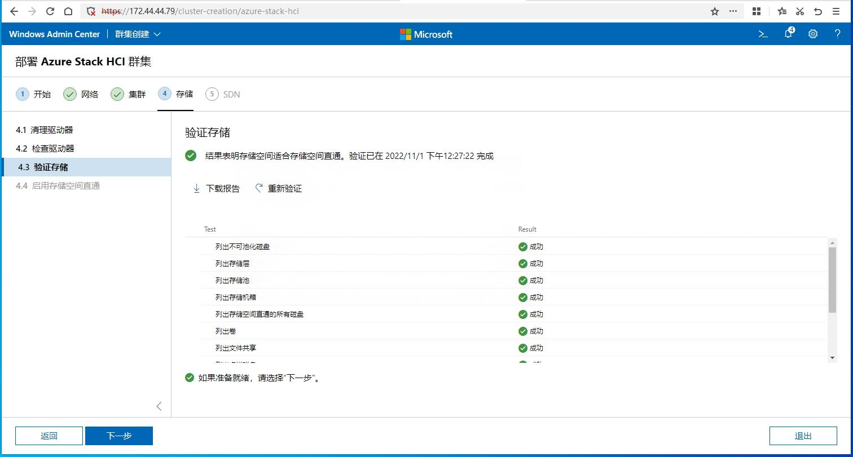Image resolution: width=853 pixels, height=457 pixels.
Task: Reload the page with the refresh icon
Action: pyautogui.click(x=50, y=11)
